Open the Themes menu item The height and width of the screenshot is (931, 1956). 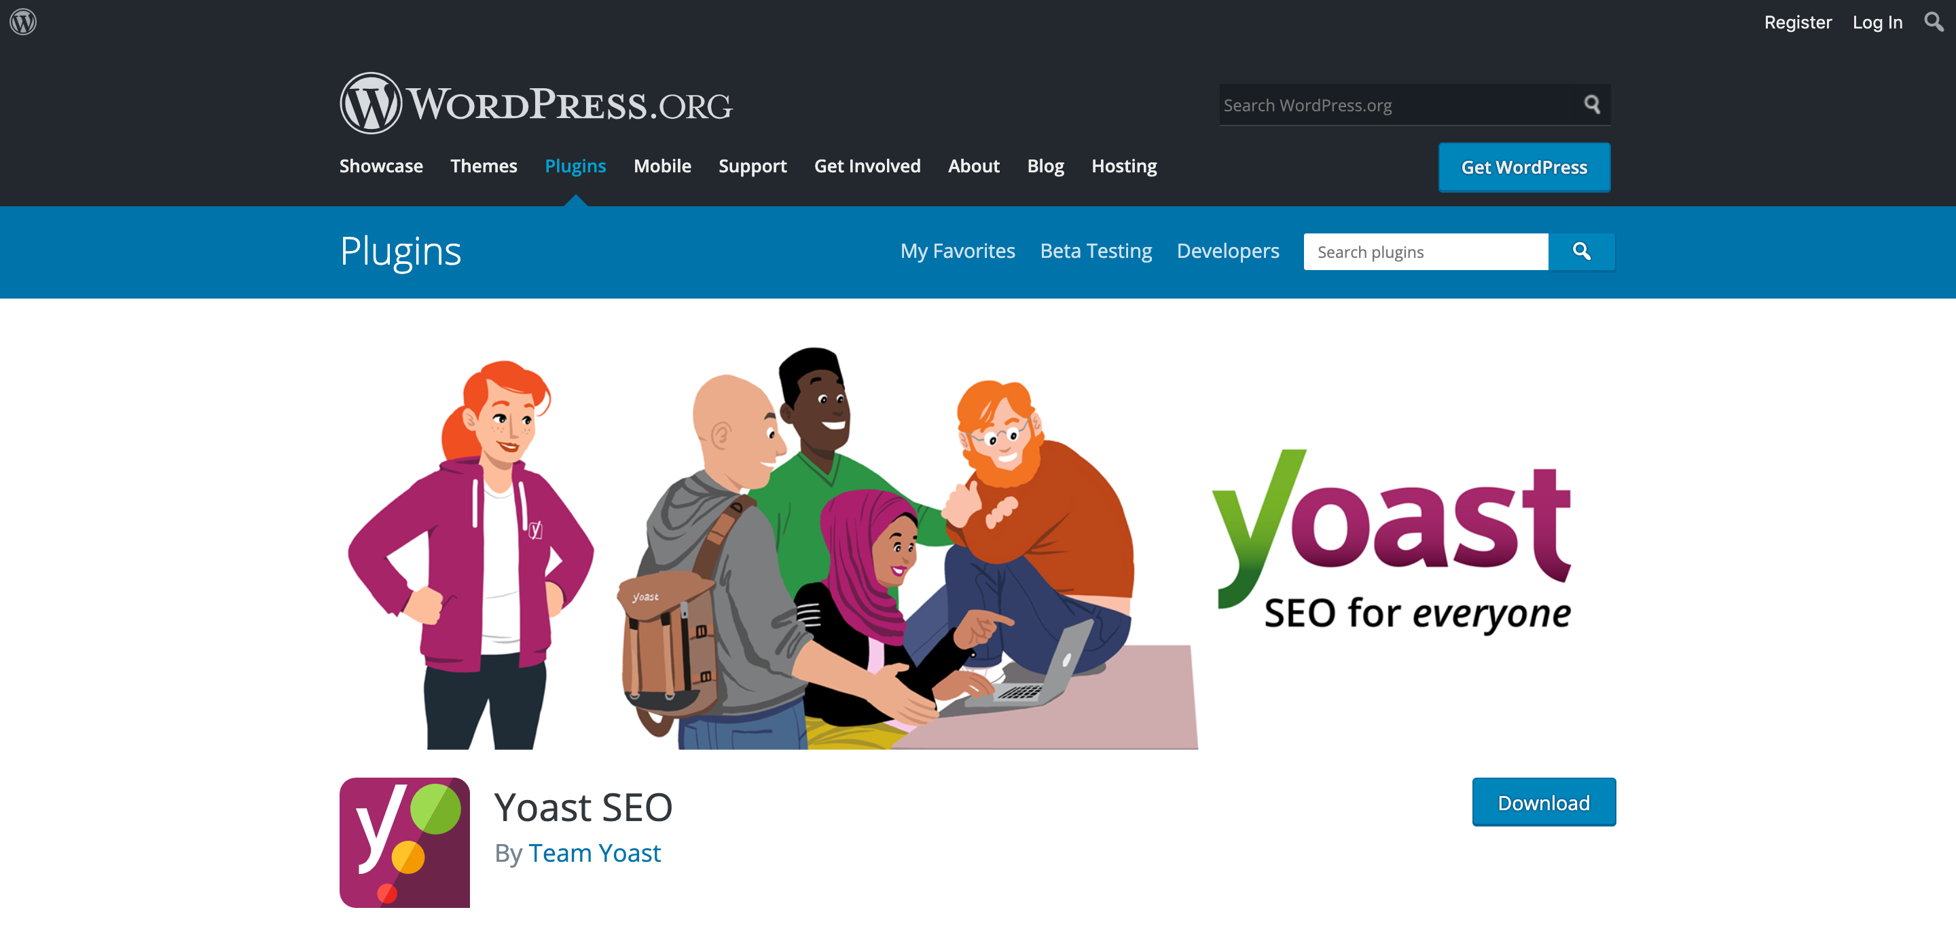click(x=484, y=166)
